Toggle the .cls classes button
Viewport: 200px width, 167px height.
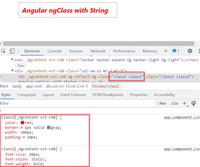point(174,103)
